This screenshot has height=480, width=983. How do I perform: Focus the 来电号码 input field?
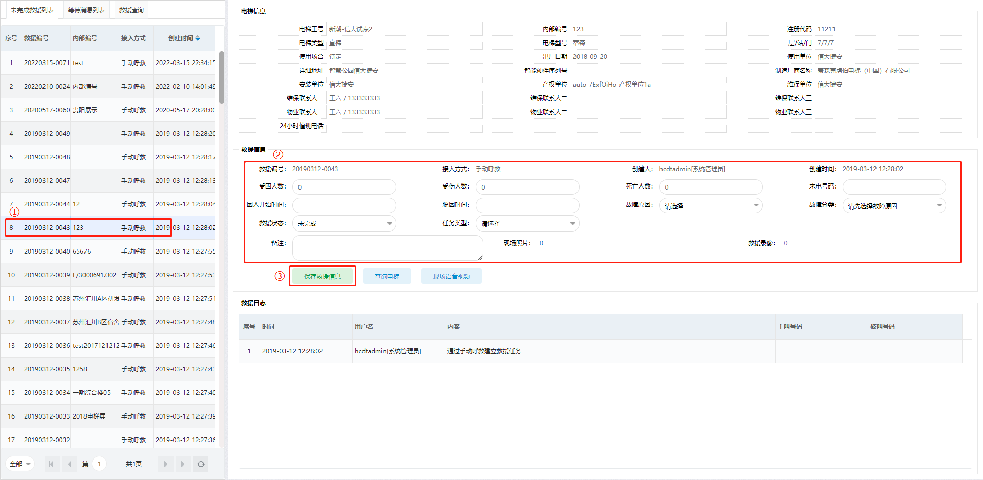(x=894, y=187)
